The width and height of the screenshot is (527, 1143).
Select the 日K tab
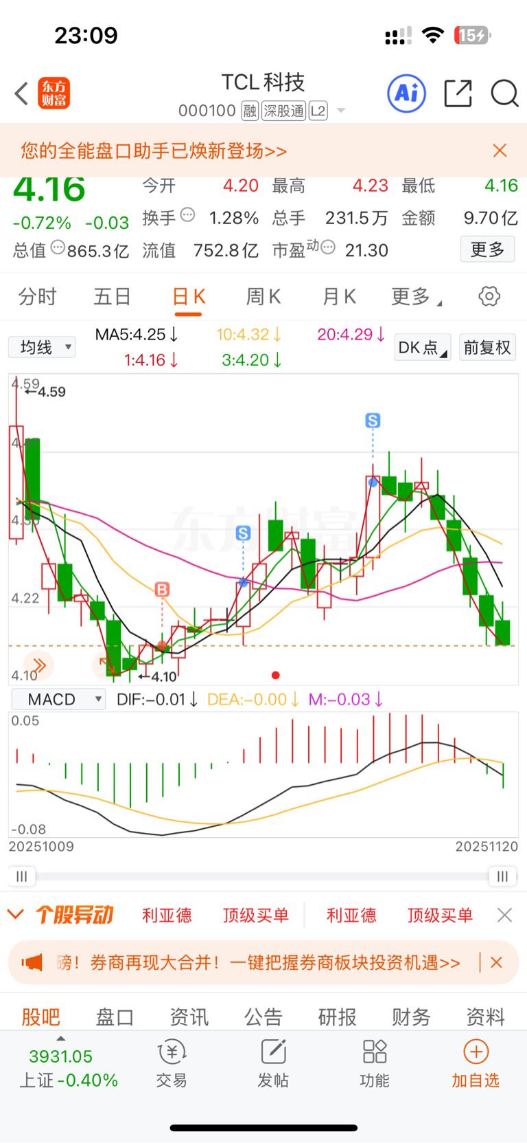188,296
